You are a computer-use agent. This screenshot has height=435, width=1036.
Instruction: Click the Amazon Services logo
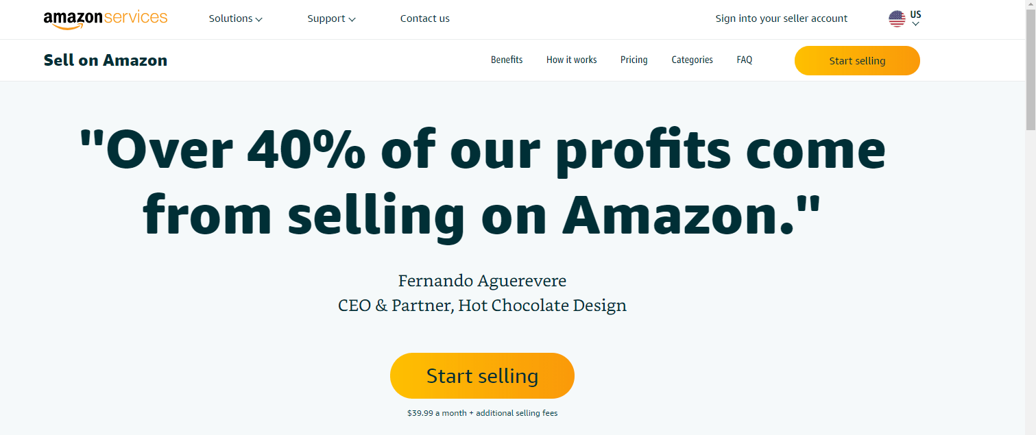tap(106, 16)
